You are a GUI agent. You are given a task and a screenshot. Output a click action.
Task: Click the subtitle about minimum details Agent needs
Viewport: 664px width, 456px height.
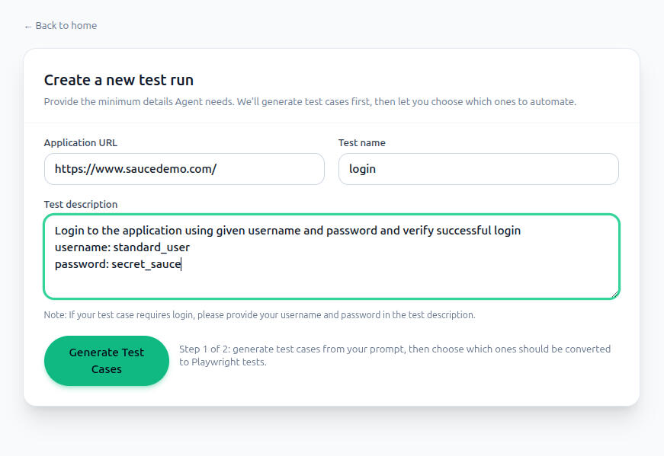[310, 101]
